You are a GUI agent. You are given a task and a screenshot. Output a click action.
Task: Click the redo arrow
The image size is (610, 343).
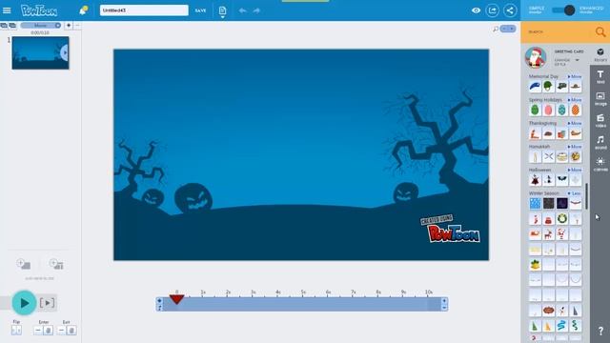click(x=256, y=10)
